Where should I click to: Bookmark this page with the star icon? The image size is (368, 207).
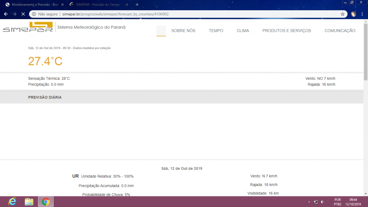coord(343,14)
